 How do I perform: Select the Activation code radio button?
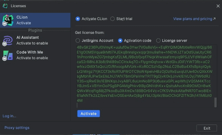(x=120, y=40)
